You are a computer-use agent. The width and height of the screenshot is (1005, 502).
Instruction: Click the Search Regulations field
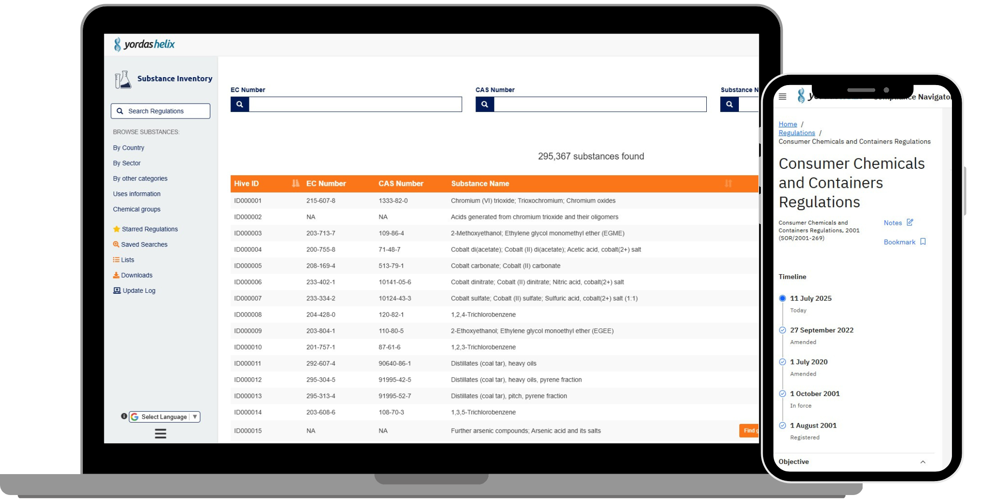click(161, 111)
